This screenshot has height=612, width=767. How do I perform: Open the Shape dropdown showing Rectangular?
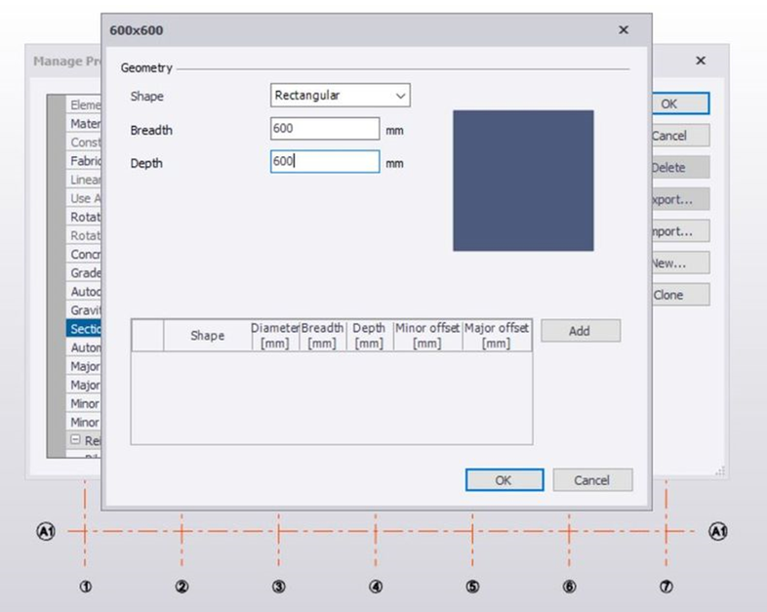(340, 96)
